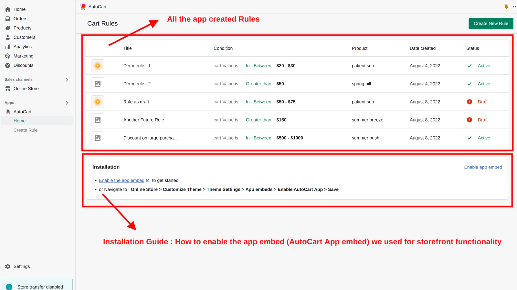
Task: Expand the Sales channels chevron
Action: point(67,80)
